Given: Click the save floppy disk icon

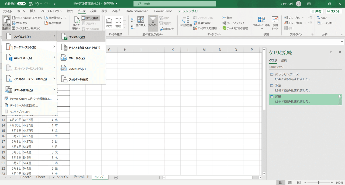Looking at the screenshot, I should pos(30,4).
